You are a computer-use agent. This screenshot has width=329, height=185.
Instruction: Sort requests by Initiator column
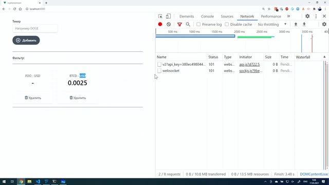coord(250,57)
